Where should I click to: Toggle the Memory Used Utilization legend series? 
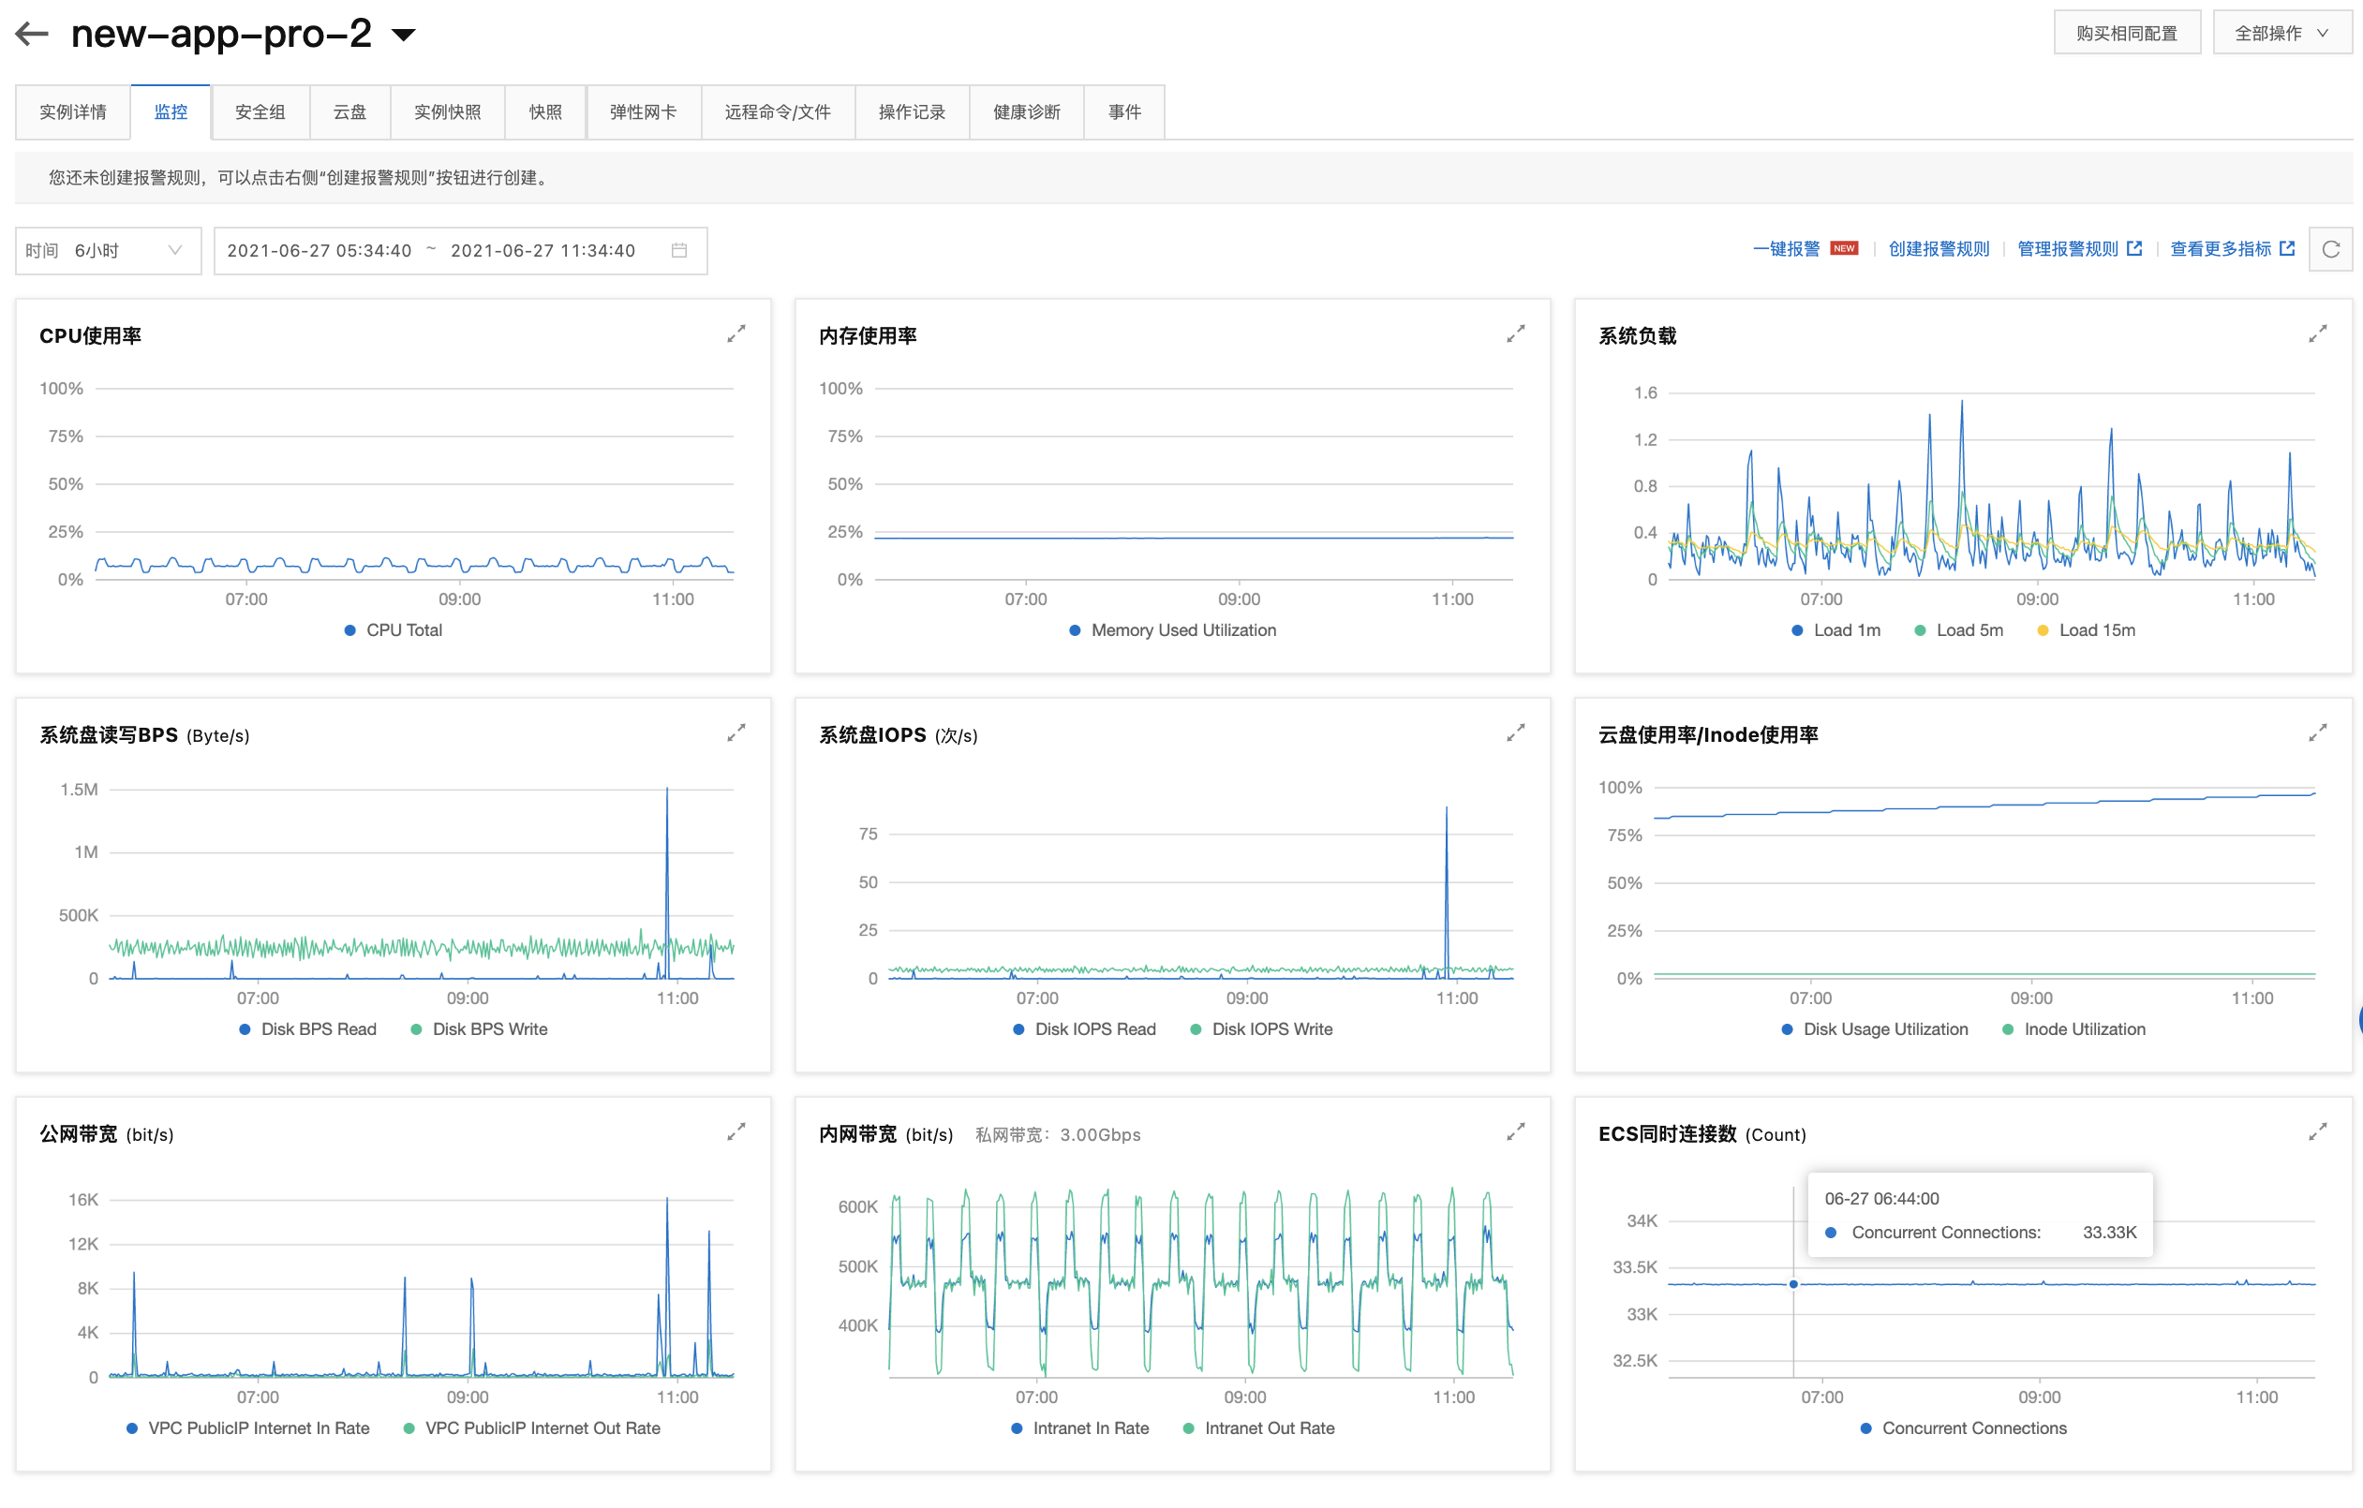(x=1173, y=629)
